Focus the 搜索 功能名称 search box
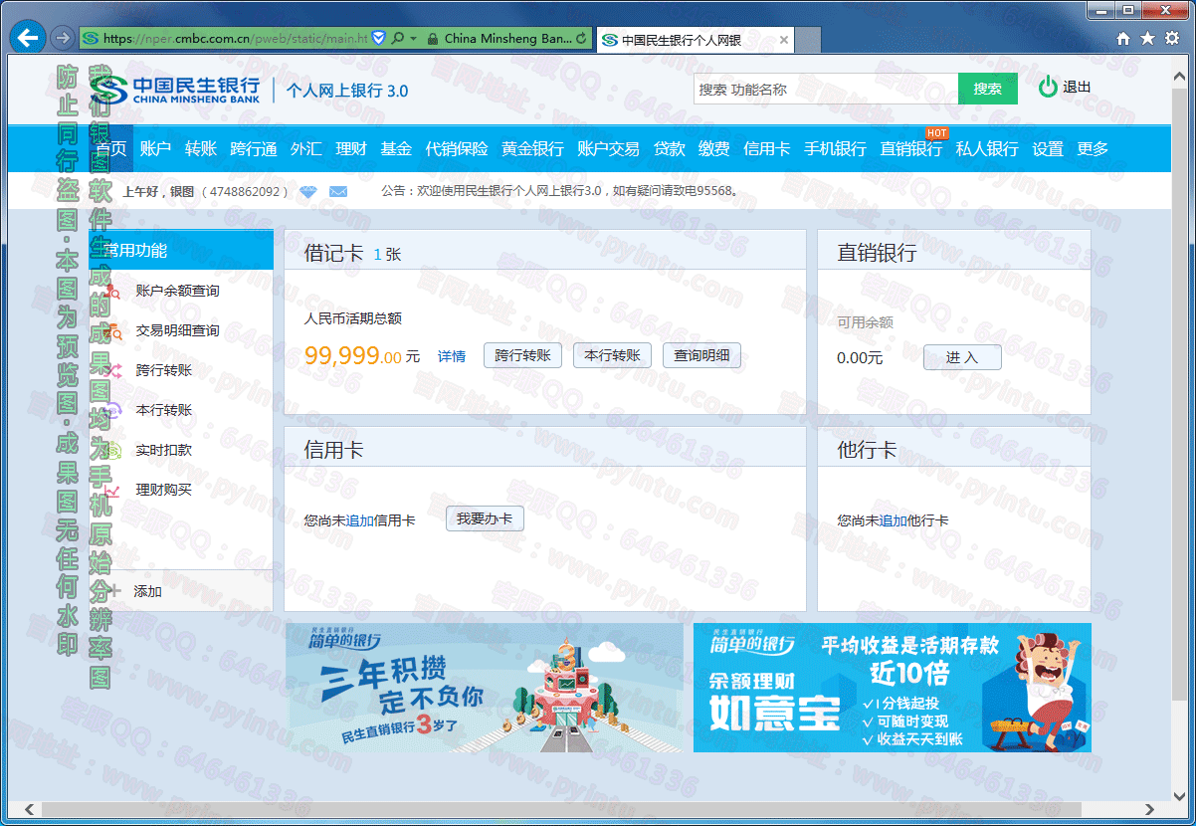 [x=826, y=89]
